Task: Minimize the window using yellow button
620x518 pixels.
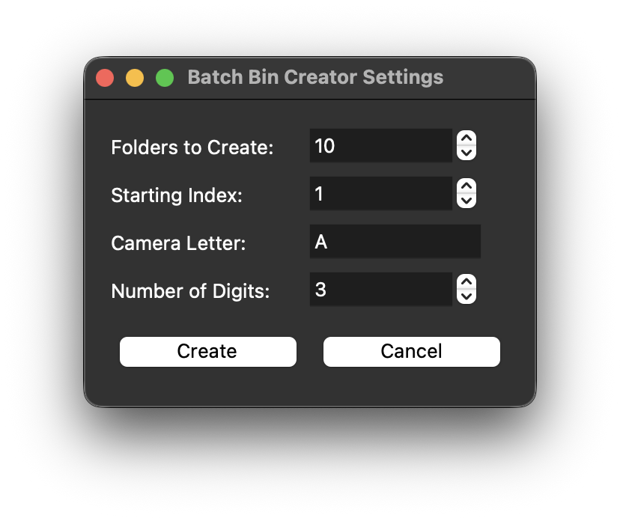Action: tap(135, 78)
